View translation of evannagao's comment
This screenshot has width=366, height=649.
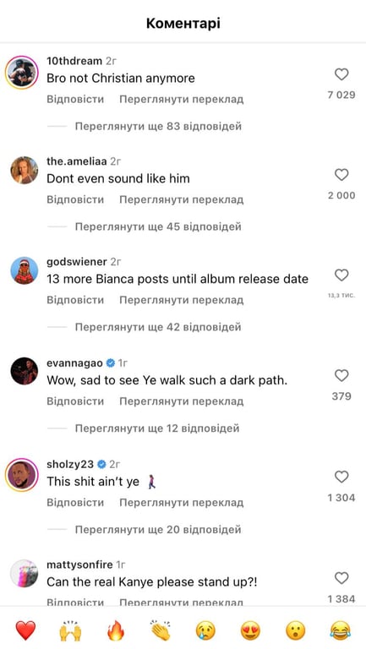click(x=182, y=401)
